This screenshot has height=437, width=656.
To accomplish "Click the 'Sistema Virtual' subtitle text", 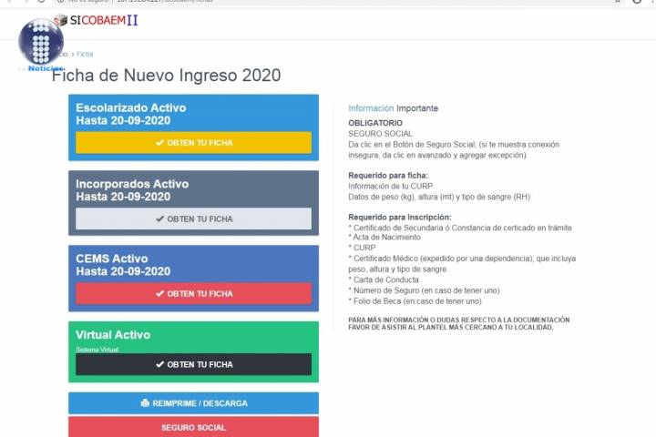I will (97, 350).
